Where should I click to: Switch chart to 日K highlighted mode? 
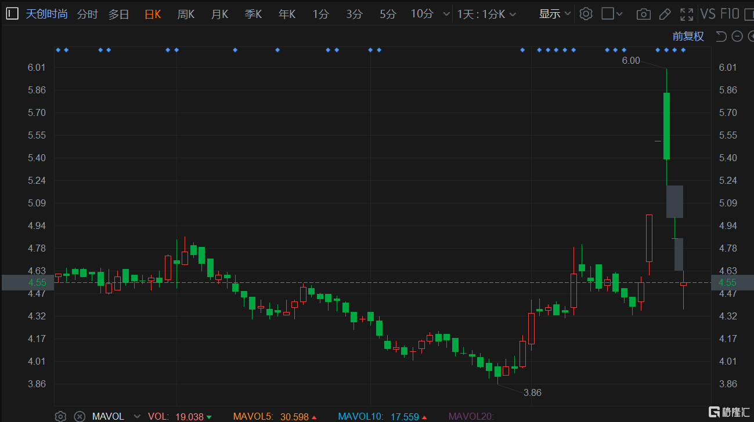(x=152, y=13)
